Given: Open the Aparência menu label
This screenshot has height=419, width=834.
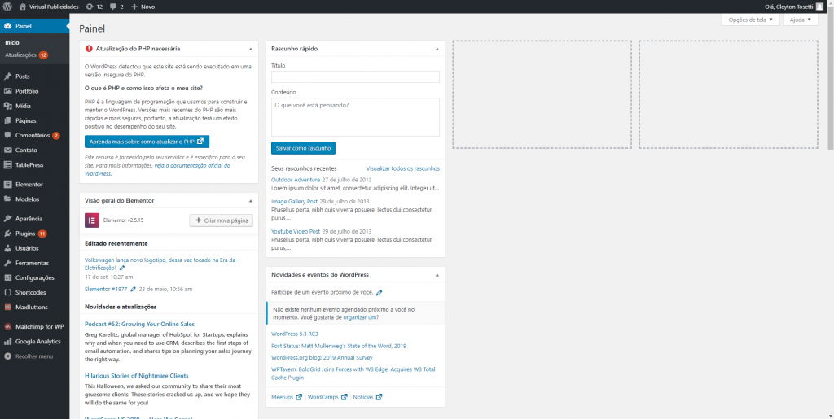Looking at the screenshot, I should [29, 219].
